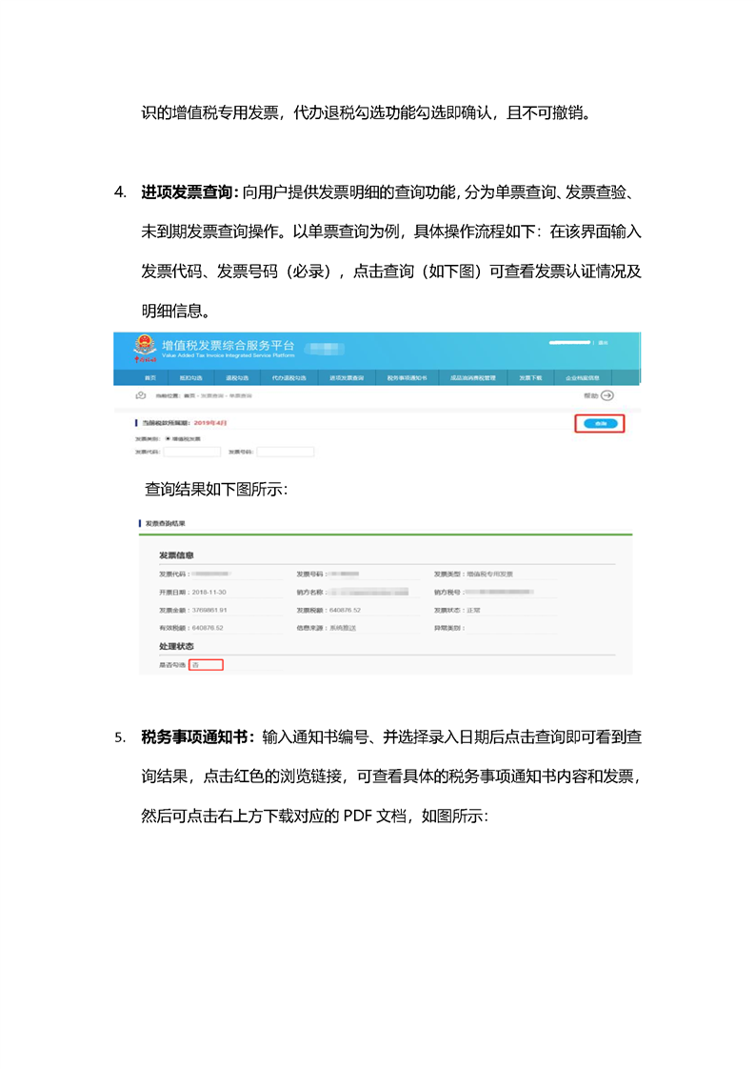755x1069 pixels.
Task: Click the blue 查询 button
Action: pyautogui.click(x=601, y=423)
